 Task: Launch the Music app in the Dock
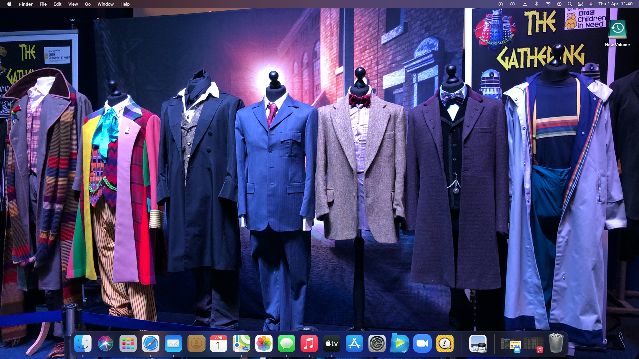click(x=309, y=343)
